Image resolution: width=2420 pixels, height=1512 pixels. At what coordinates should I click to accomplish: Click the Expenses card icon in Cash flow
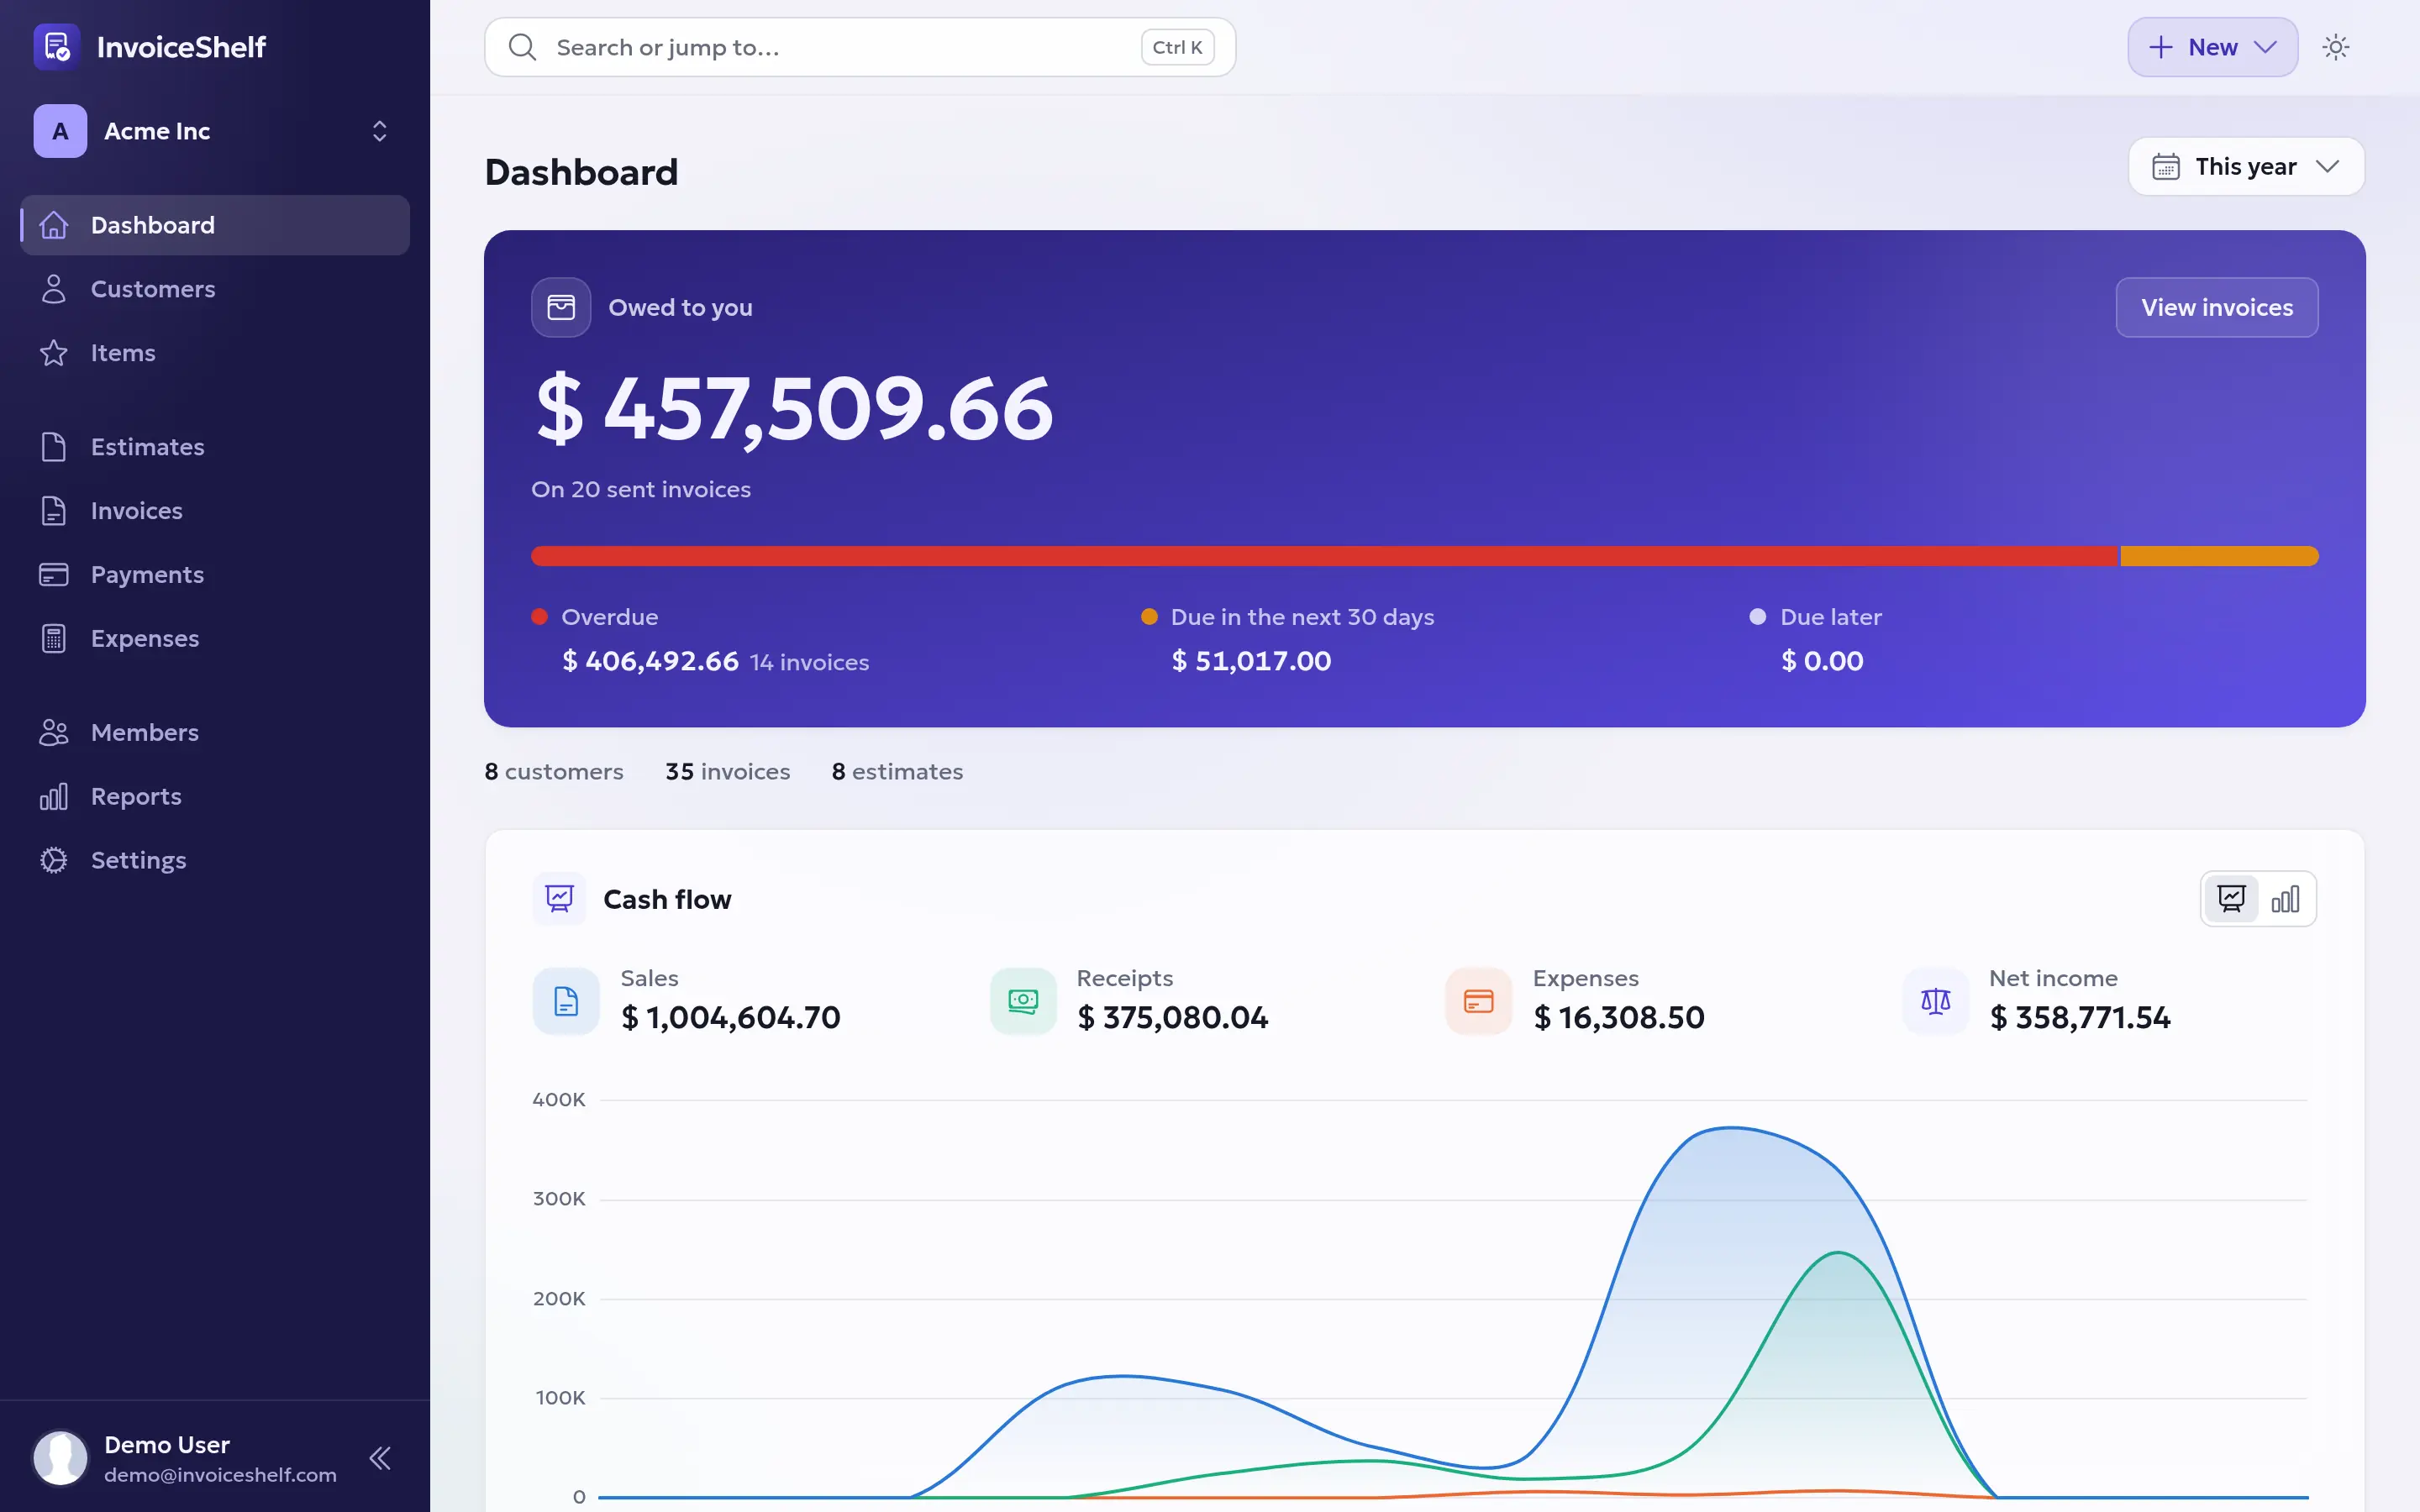click(x=1479, y=1001)
